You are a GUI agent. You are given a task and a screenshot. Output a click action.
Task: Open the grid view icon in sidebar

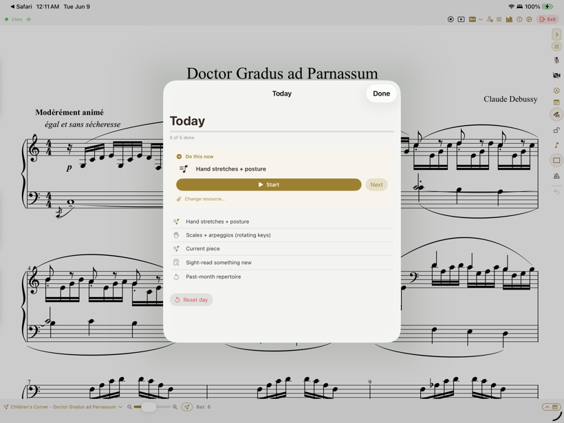pyautogui.click(x=557, y=46)
